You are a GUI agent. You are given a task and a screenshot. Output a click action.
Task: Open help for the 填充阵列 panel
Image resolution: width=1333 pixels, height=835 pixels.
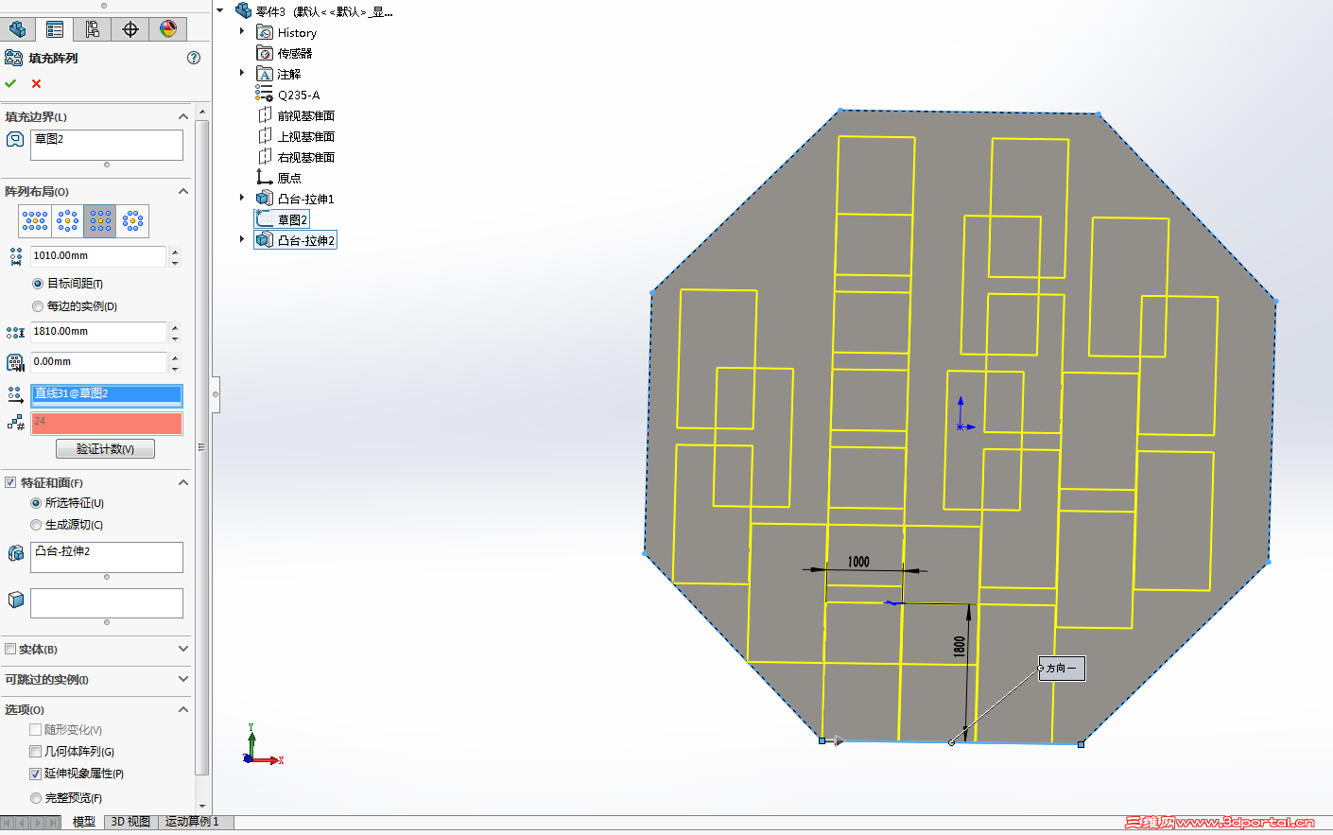click(194, 58)
